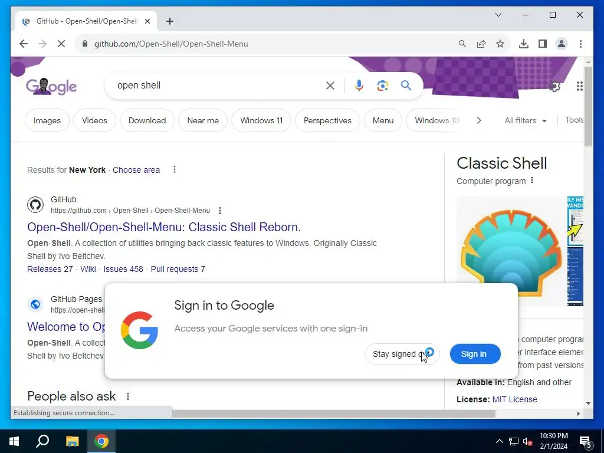Open the Windows Start menu

pyautogui.click(x=14, y=441)
